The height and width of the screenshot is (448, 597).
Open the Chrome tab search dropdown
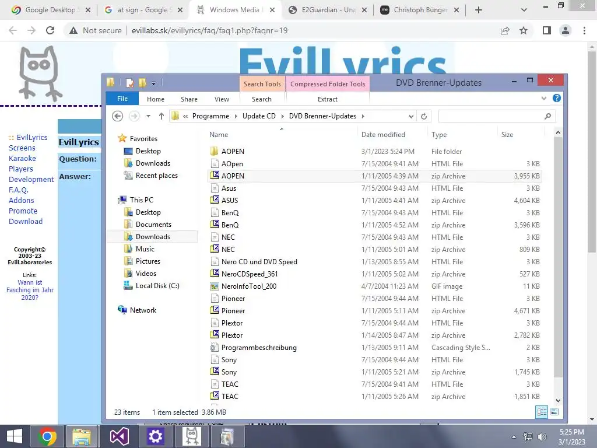pos(524,10)
